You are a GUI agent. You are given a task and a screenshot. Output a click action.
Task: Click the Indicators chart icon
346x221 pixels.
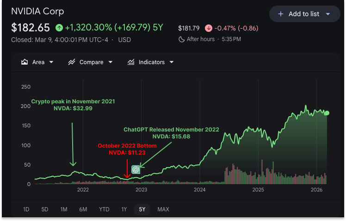pyautogui.click(x=131, y=62)
